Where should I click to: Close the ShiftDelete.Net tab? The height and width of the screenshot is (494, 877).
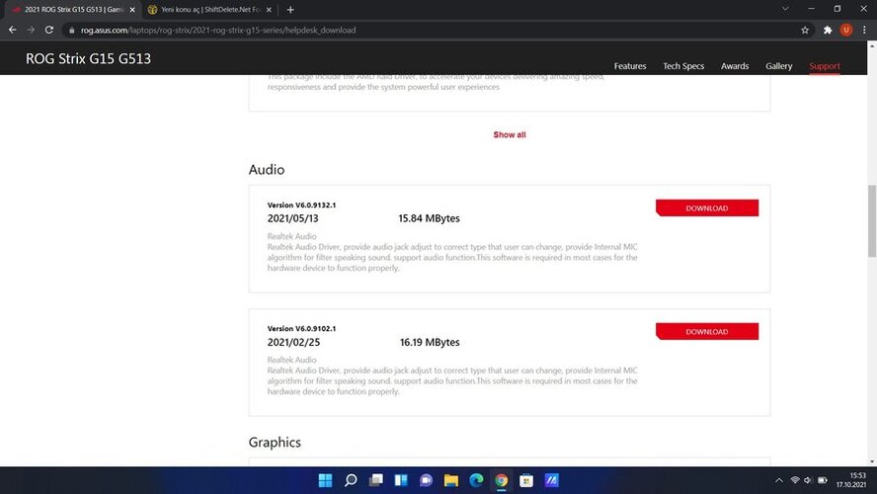(x=269, y=10)
